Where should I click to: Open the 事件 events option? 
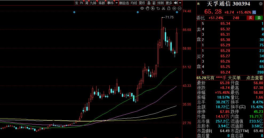coord(110,3)
